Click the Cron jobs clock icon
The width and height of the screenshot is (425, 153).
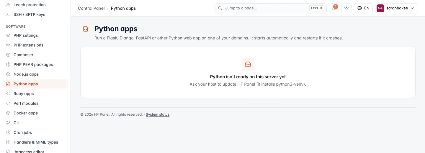8,132
